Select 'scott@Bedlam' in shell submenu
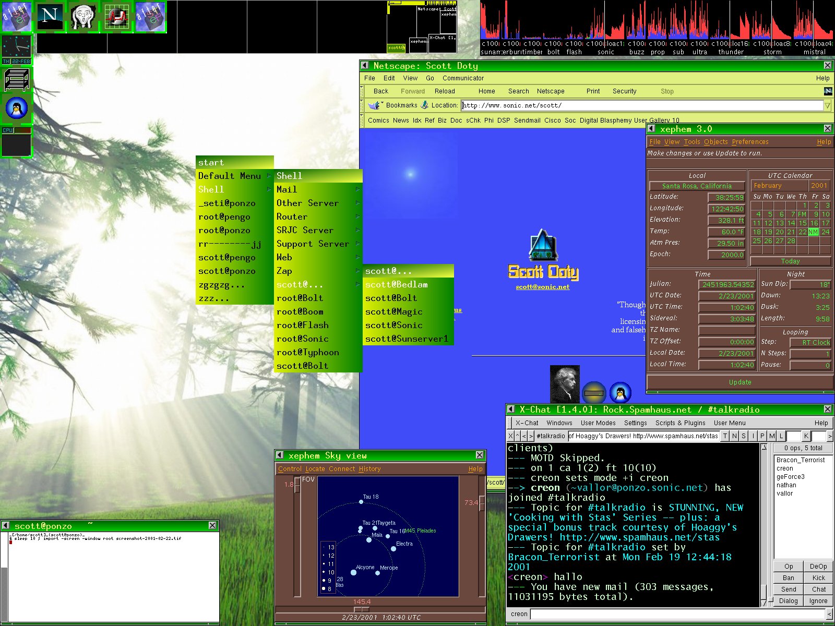Image resolution: width=835 pixels, height=626 pixels. pyautogui.click(x=408, y=284)
